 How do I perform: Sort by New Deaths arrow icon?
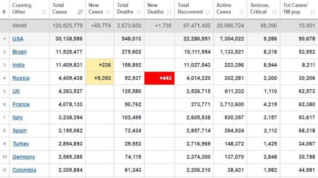click(169, 12)
